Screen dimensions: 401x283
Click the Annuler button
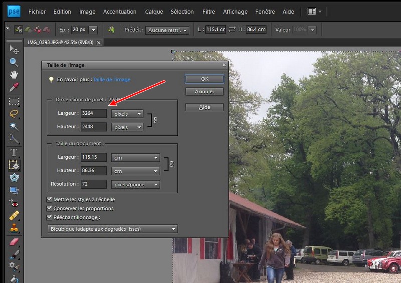click(x=205, y=91)
